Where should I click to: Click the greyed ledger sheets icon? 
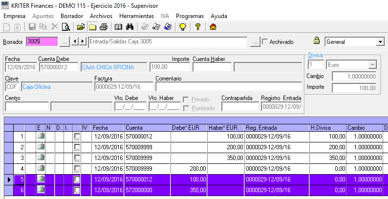point(145,27)
